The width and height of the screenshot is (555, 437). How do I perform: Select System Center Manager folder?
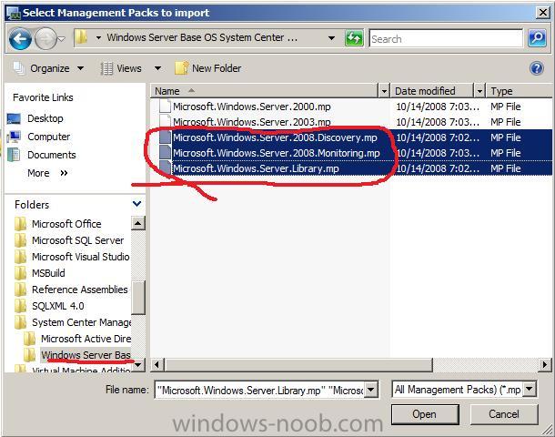81,322
